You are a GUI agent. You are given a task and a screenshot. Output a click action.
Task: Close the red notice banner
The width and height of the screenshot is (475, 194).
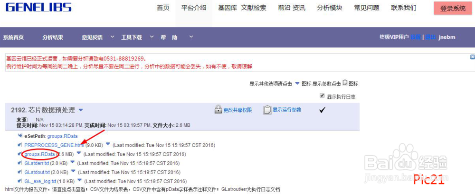coord(472,57)
